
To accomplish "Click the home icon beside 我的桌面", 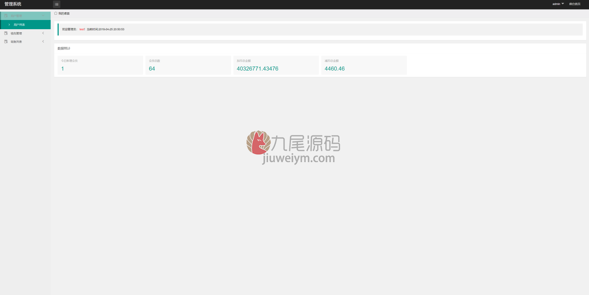I will [56, 13].
